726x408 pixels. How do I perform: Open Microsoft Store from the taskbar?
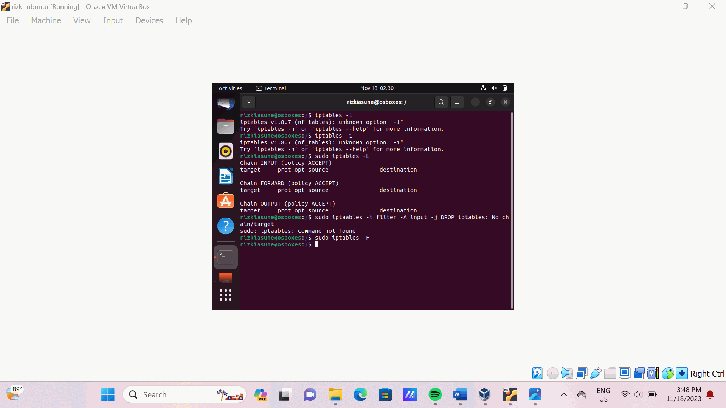tap(385, 394)
